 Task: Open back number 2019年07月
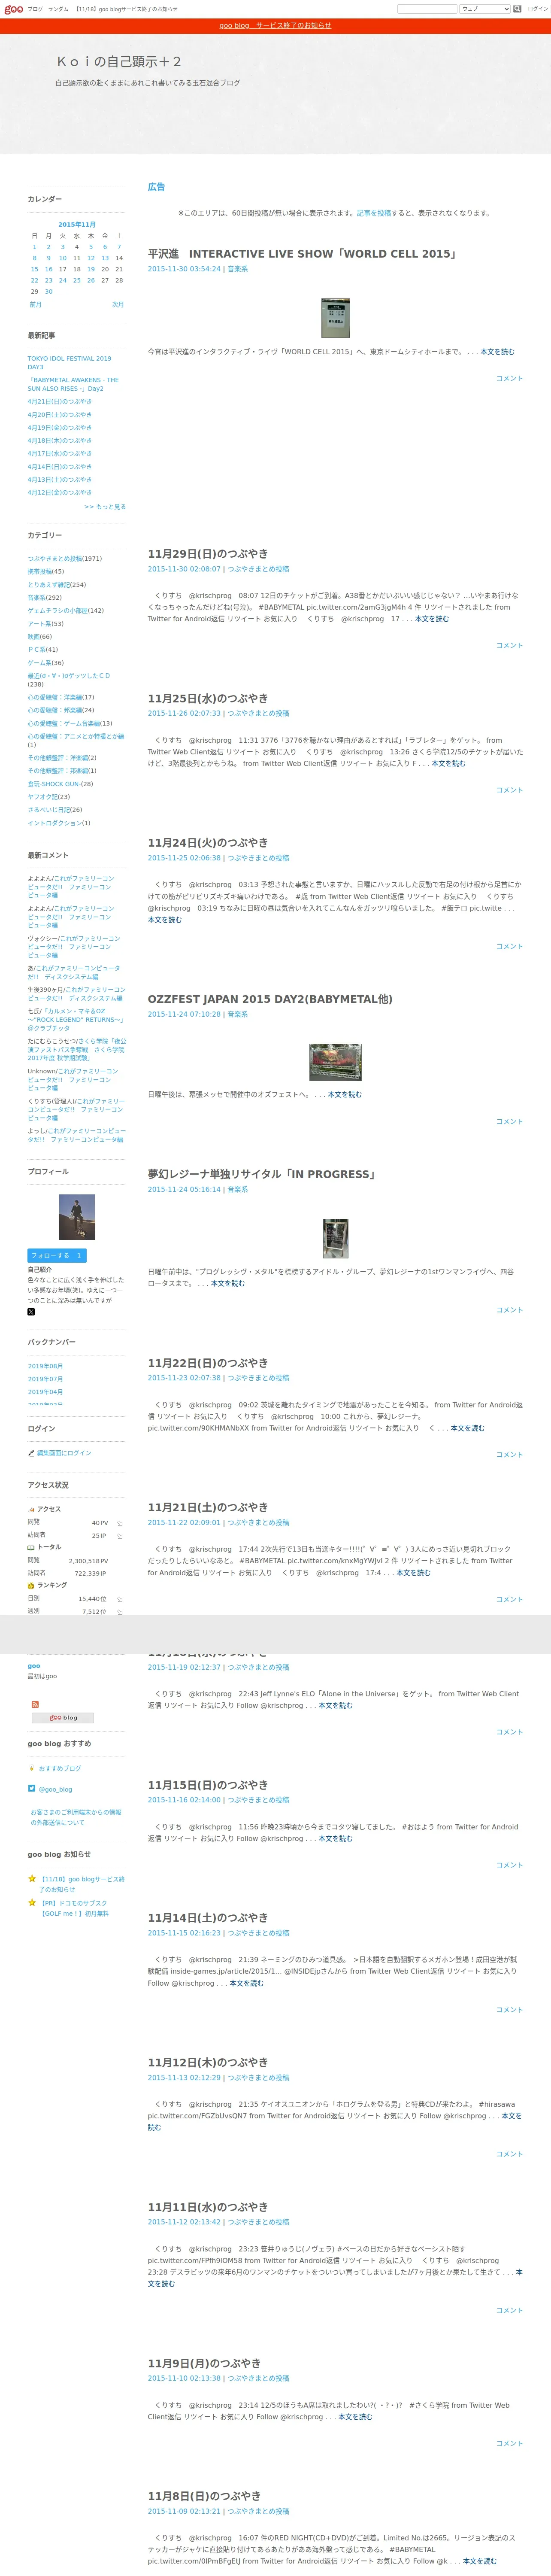click(45, 1379)
